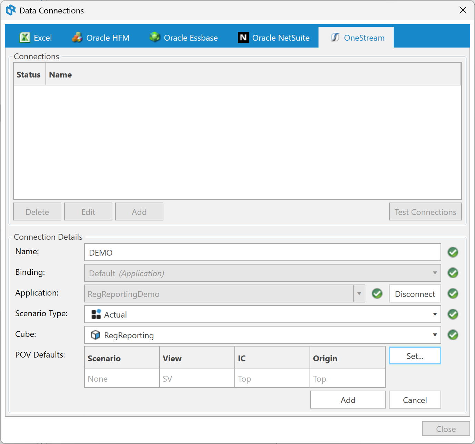This screenshot has width=475, height=444.
Task: Click the Origin POV column header
Action: coord(347,358)
